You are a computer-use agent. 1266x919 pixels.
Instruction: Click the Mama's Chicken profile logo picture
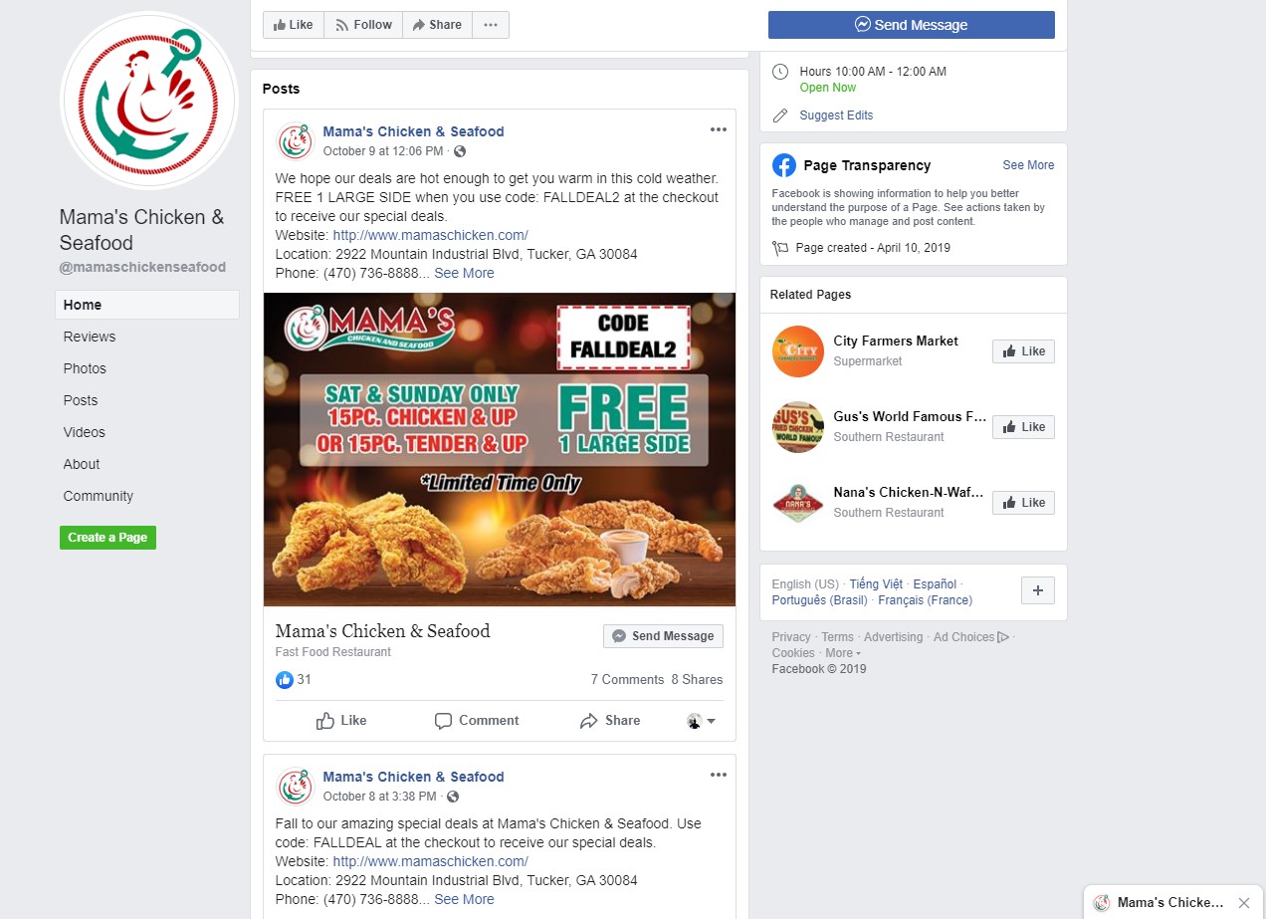[149, 101]
